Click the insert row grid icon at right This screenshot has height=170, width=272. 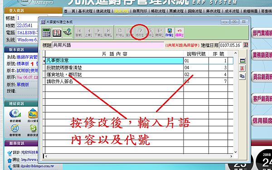[242, 61]
